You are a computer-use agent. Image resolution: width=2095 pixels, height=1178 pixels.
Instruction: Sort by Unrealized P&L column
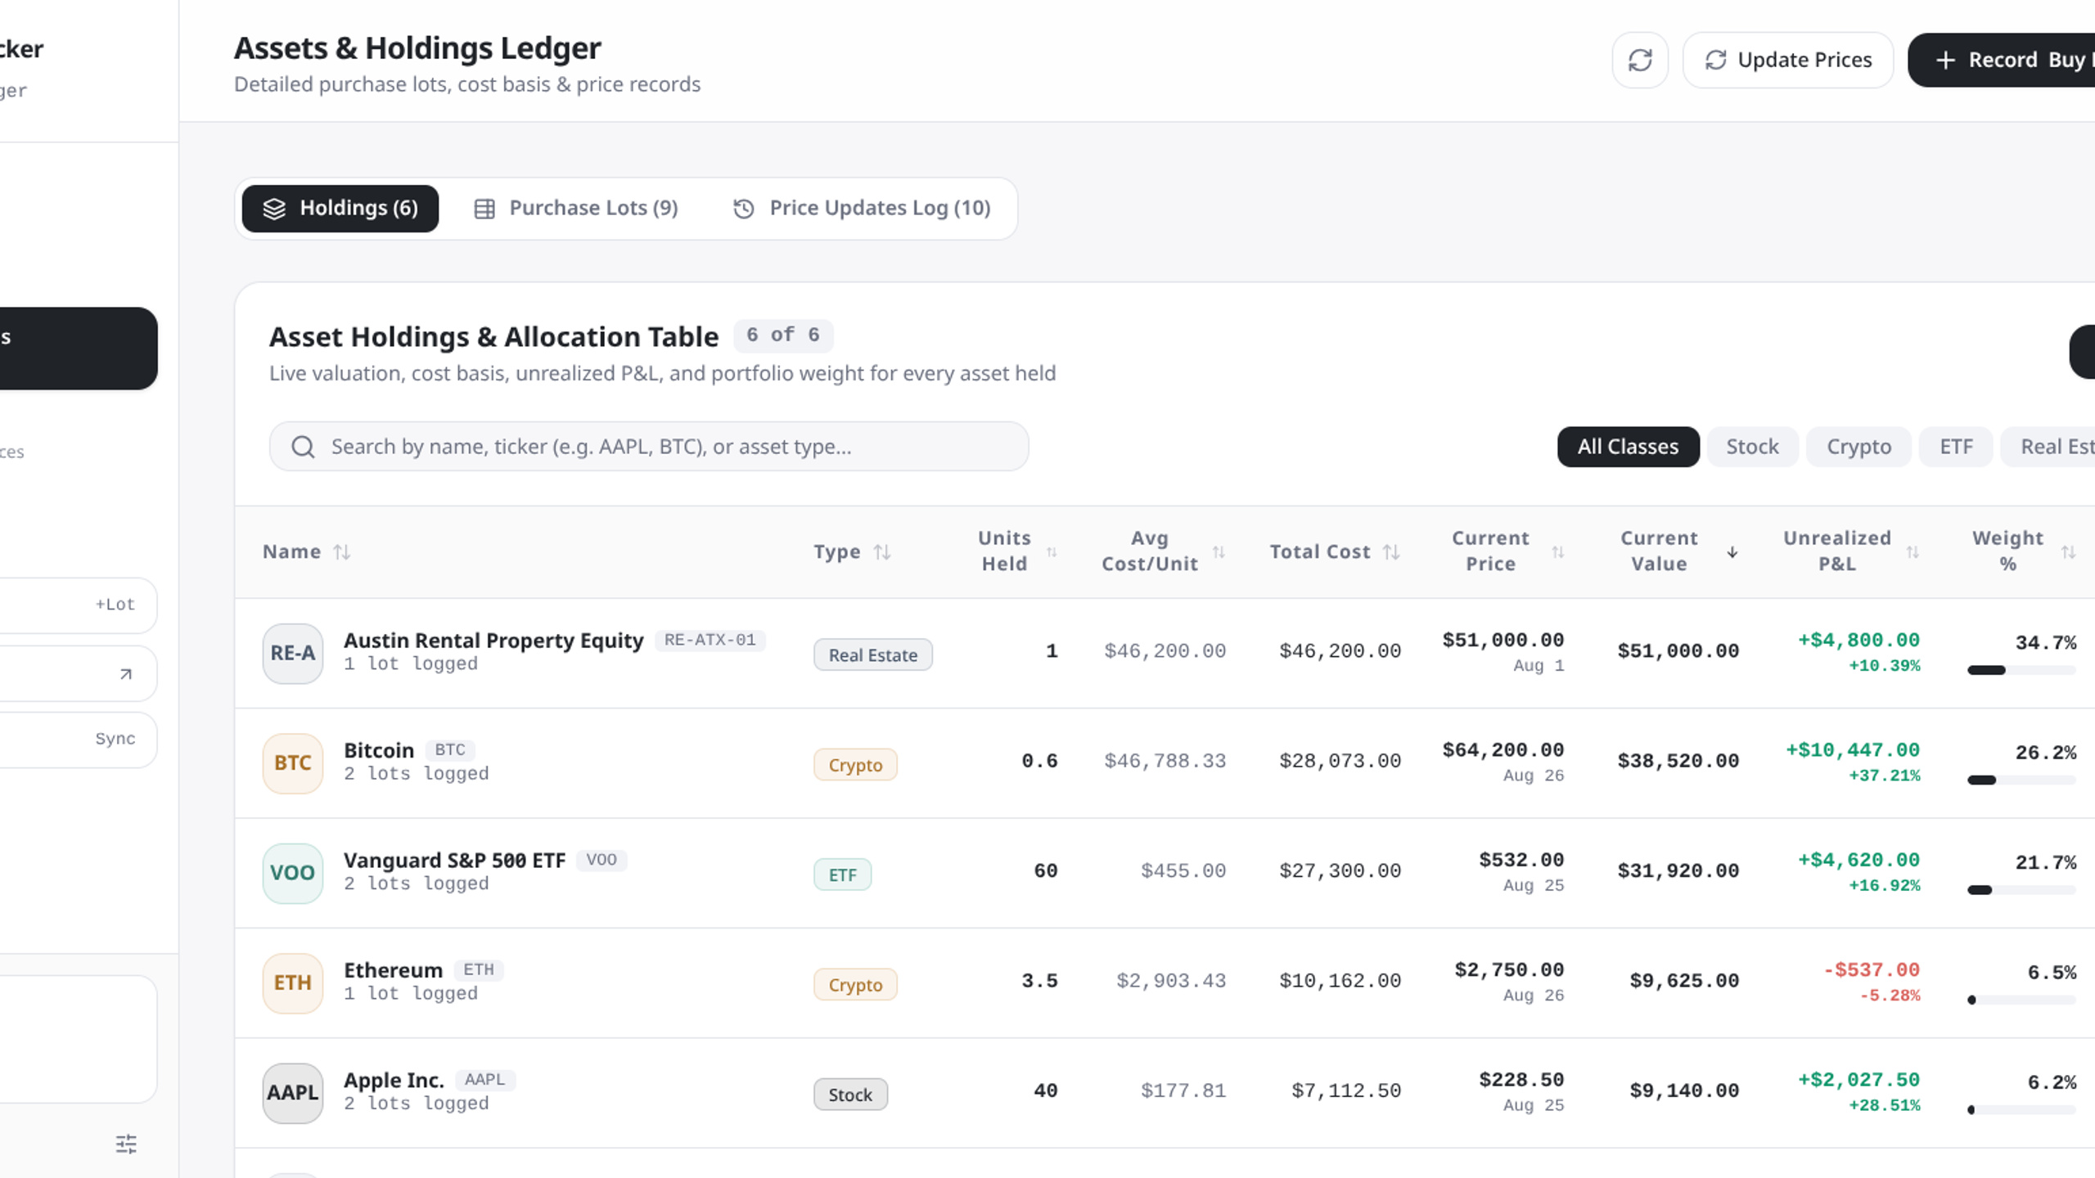1850,551
